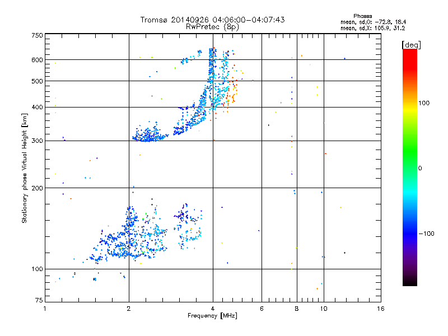Click the x-axis tick label '2'

coord(129,309)
